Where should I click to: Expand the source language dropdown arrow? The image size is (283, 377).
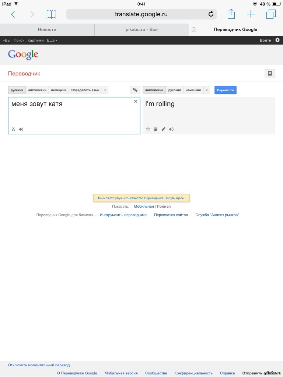105,90
